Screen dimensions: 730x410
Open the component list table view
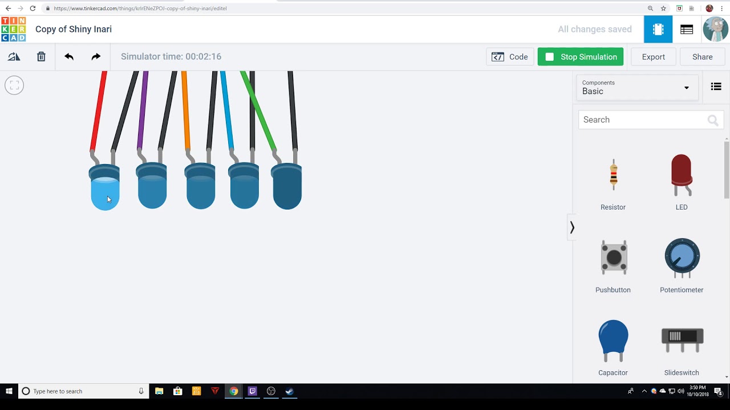687,29
